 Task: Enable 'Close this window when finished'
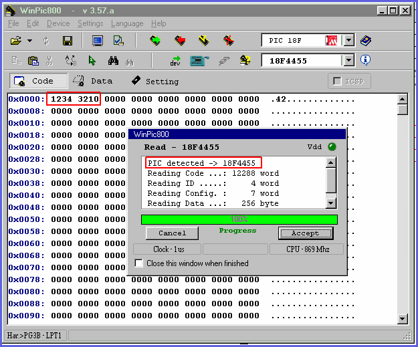138,263
